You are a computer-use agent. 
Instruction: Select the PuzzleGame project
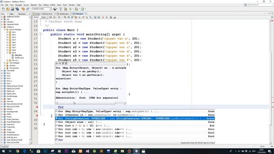point(11,132)
